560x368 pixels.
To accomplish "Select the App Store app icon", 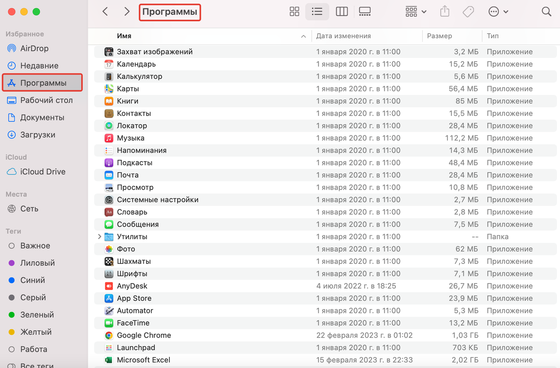I will coord(109,298).
